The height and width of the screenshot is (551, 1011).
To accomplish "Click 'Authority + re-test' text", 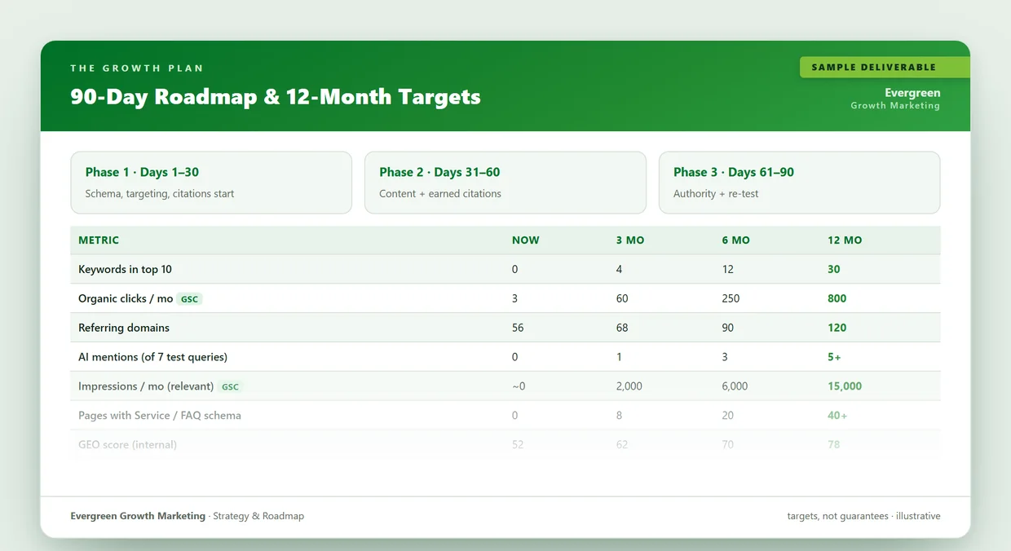I will click(716, 194).
